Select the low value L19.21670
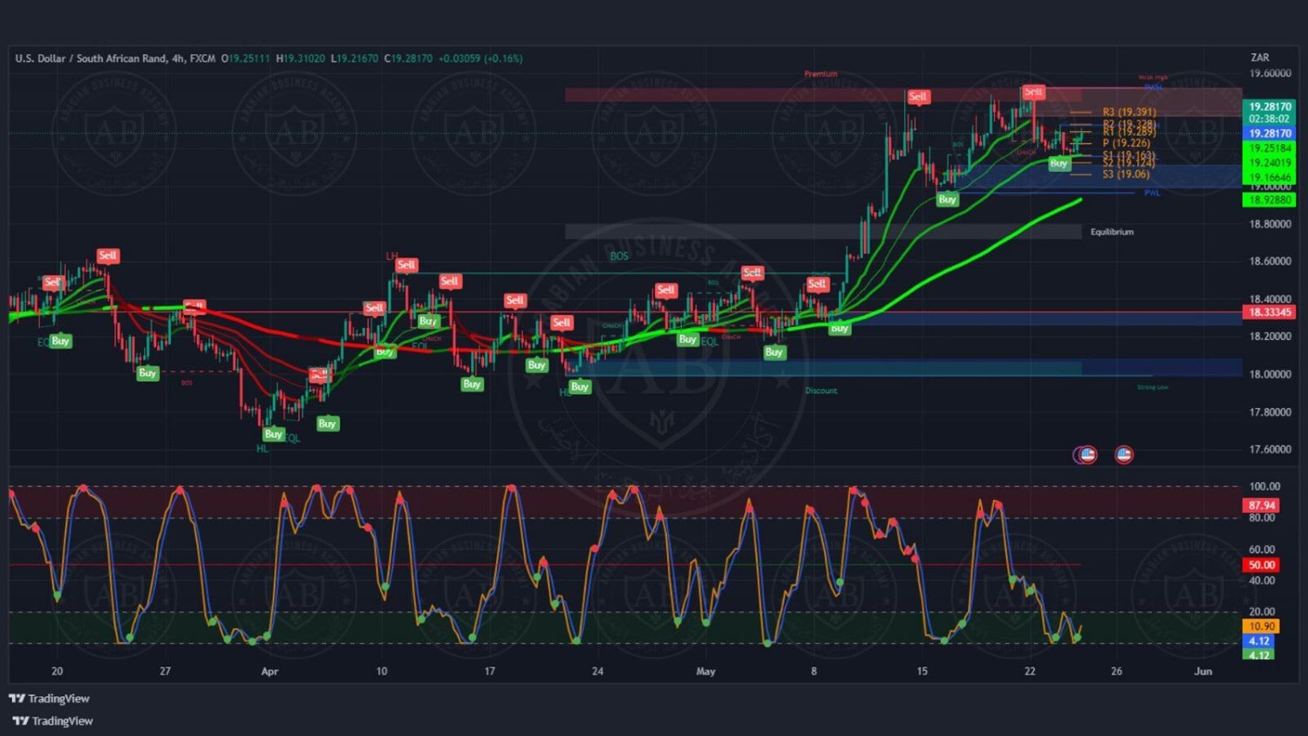 coord(354,58)
